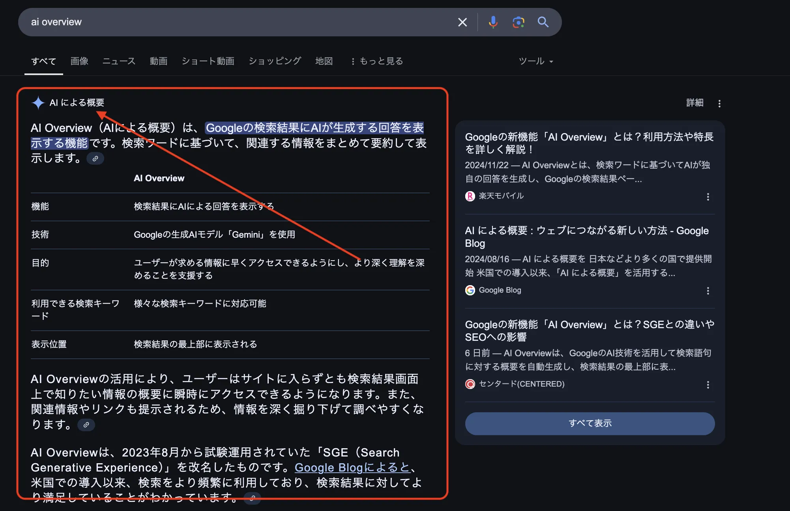The image size is (790, 511).
Task: Click the センタード(CENTERED) source name
Action: (x=522, y=384)
